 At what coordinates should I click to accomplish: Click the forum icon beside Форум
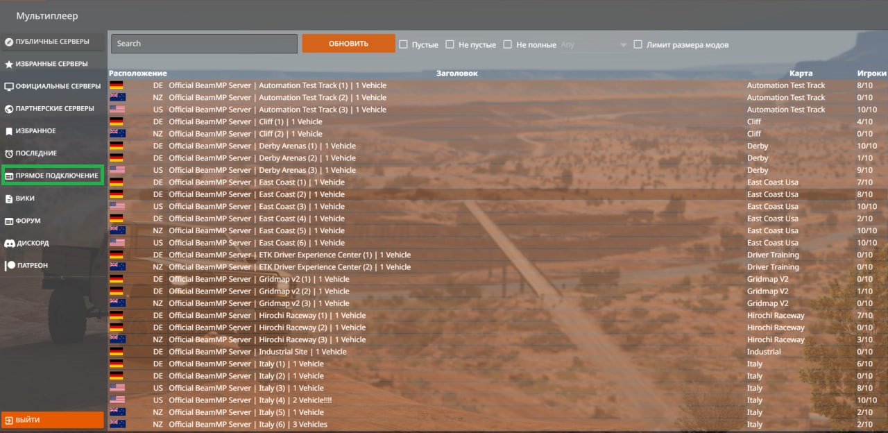click(9, 221)
